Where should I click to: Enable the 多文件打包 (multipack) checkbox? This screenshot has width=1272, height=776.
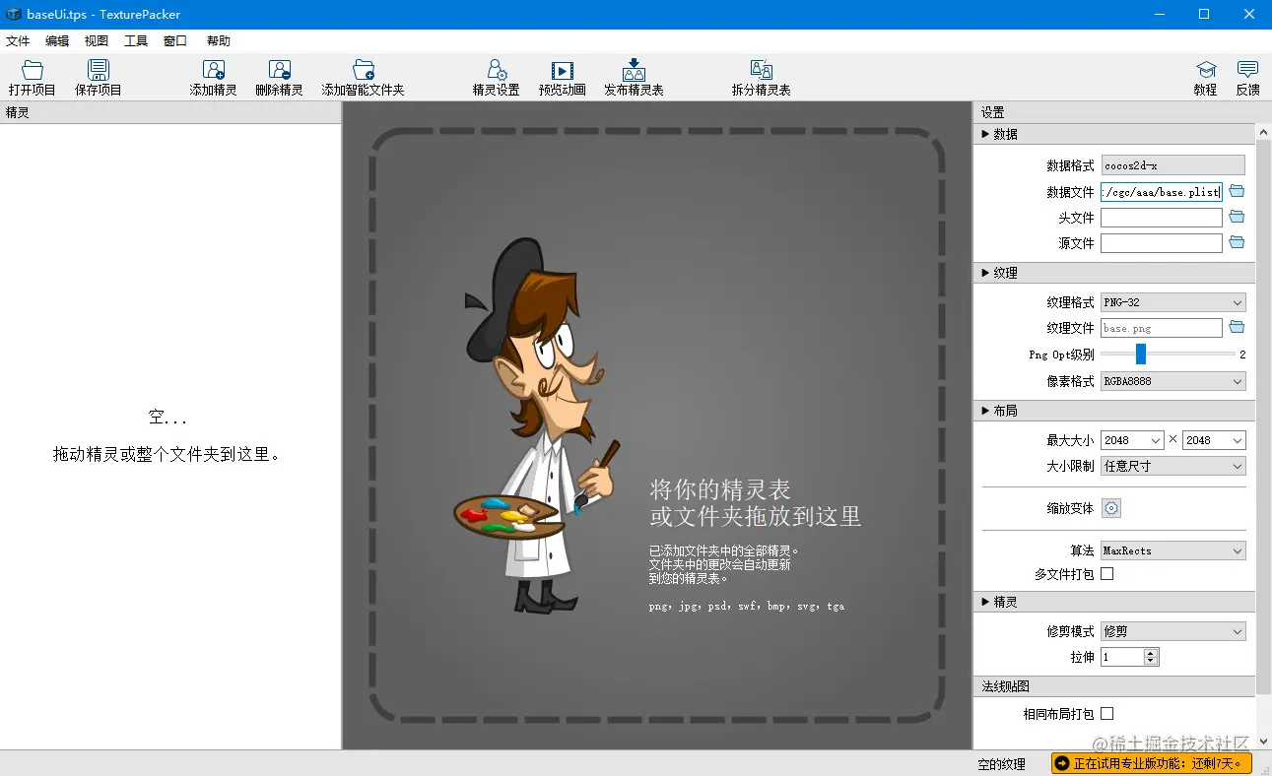click(1106, 573)
